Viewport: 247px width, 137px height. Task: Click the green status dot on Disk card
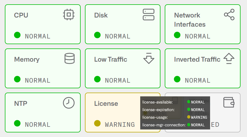pos(97,35)
